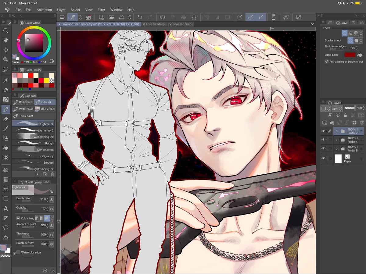Click the red Edge color swatch

click(x=350, y=55)
